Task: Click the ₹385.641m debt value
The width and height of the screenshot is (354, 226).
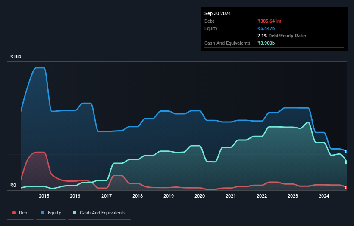Action: (x=269, y=21)
